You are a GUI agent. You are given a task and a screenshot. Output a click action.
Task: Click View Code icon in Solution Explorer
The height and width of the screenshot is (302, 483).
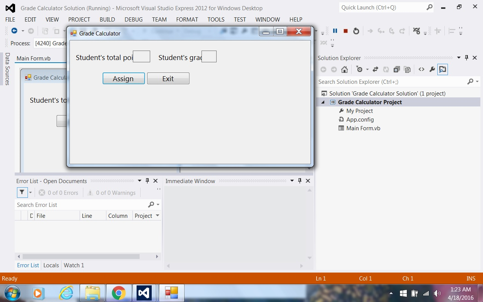coord(421,69)
